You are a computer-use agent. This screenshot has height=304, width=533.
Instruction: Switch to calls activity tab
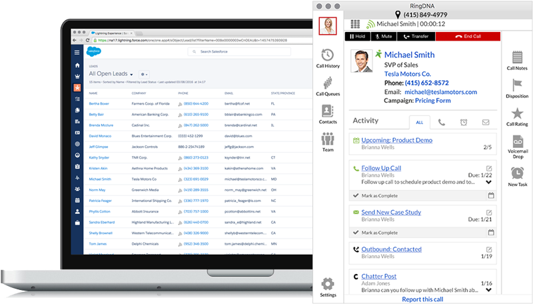441,123
